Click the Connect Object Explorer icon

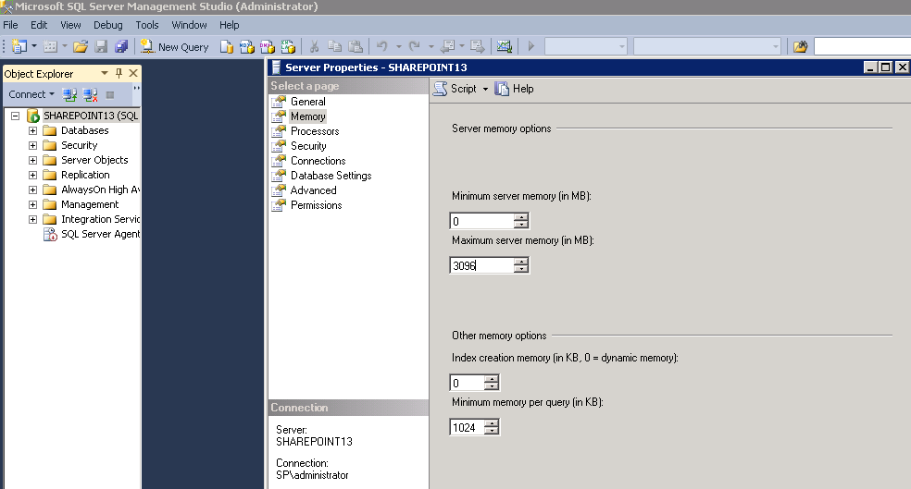(69, 94)
